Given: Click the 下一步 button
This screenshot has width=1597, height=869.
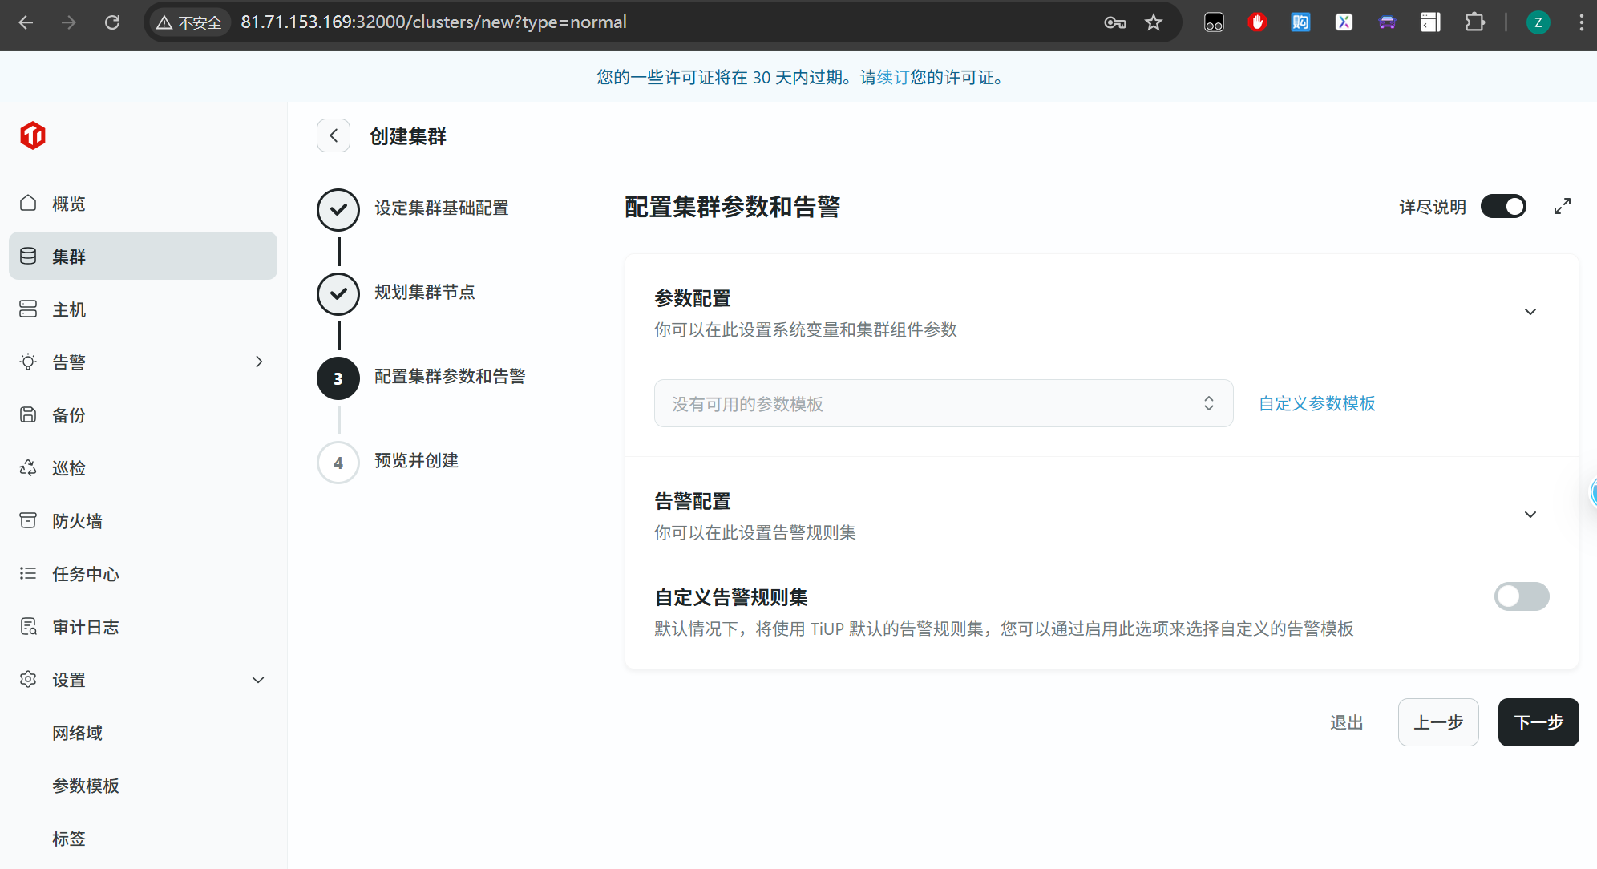Looking at the screenshot, I should [1538, 722].
